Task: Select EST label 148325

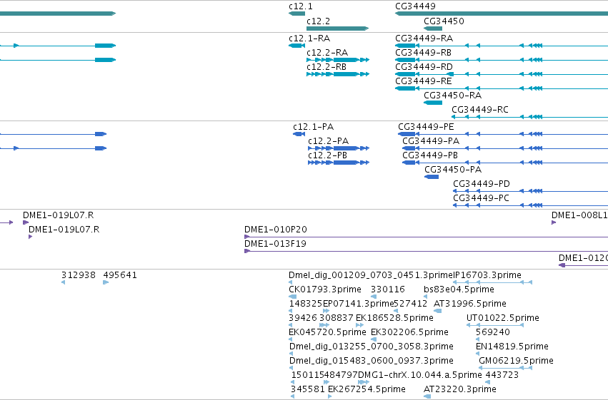Action: pyautogui.click(x=306, y=304)
